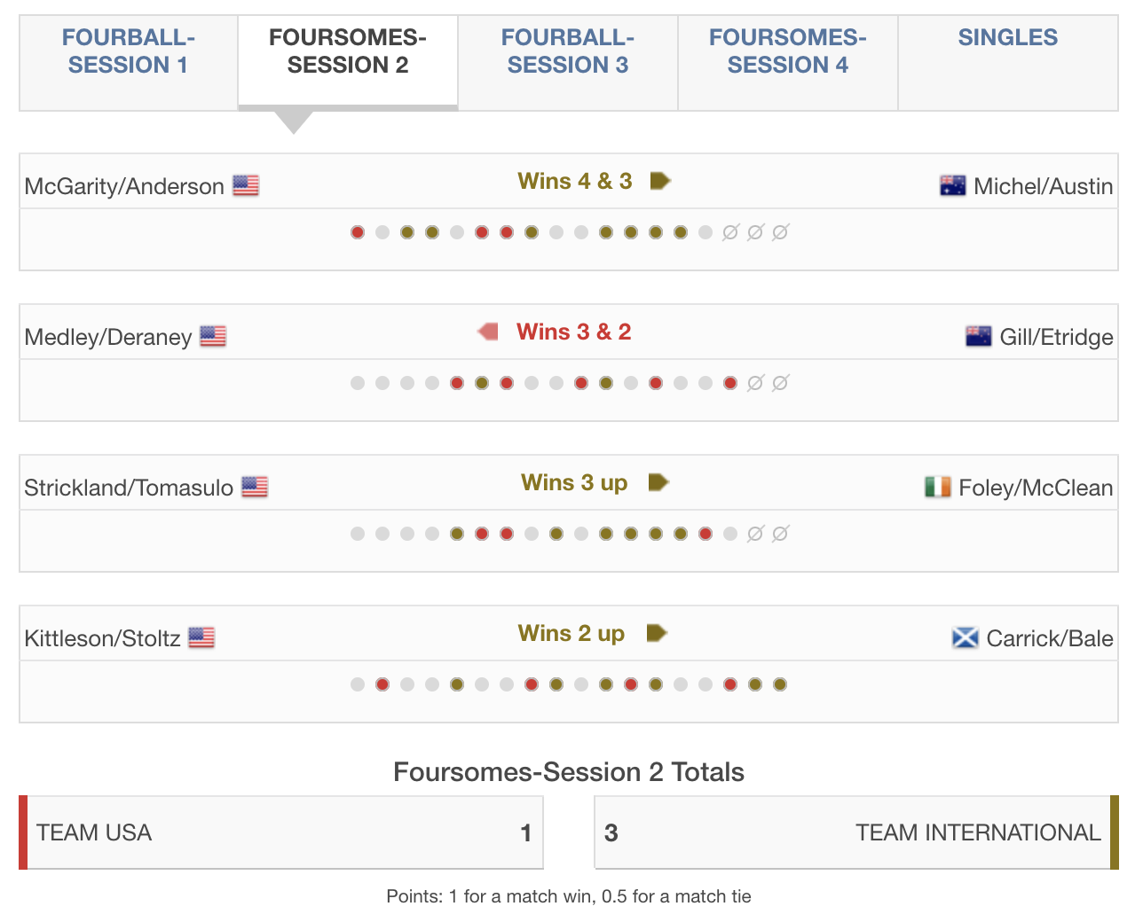Click the Ireland flag next to Foley/McClean
This screenshot has height=922, width=1143.
pos(938,487)
